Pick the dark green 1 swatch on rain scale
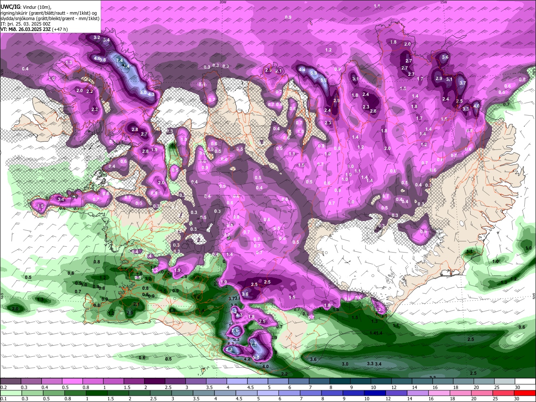The image size is (536, 402). 96,393
